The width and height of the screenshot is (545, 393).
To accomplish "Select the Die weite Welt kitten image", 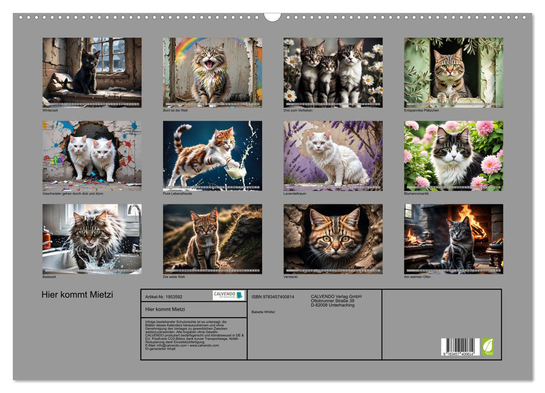I will pos(212,239).
